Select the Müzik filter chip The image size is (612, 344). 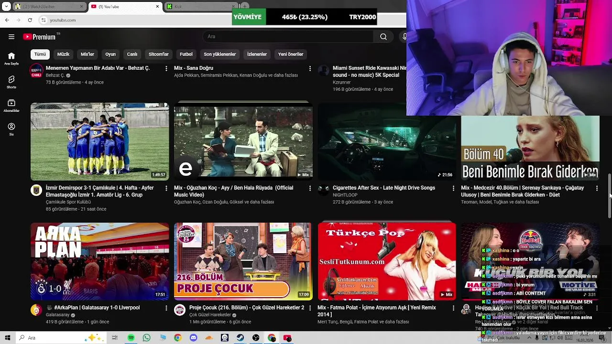tap(64, 54)
